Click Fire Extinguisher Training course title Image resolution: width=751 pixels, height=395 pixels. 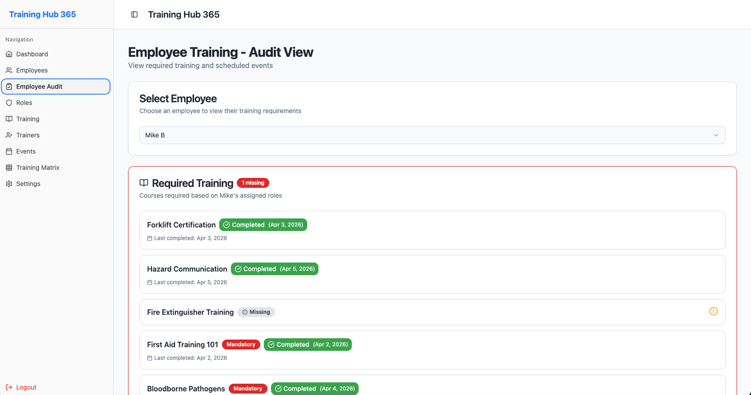coord(190,312)
